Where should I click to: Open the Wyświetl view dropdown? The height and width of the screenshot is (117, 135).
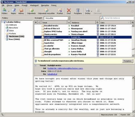(x=57, y=18)
